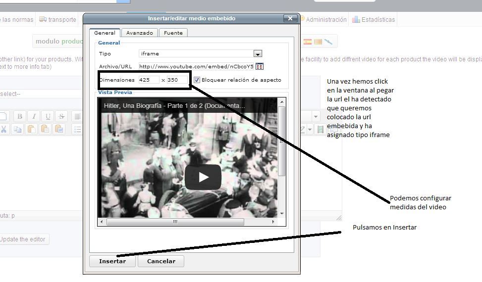The height and width of the screenshot is (282, 482).
Task: Click the Archivo/URL input field
Action: pos(196,66)
